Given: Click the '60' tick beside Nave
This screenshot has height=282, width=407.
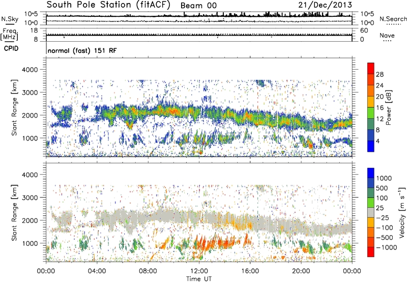Looking at the screenshot, I should click(x=364, y=31).
